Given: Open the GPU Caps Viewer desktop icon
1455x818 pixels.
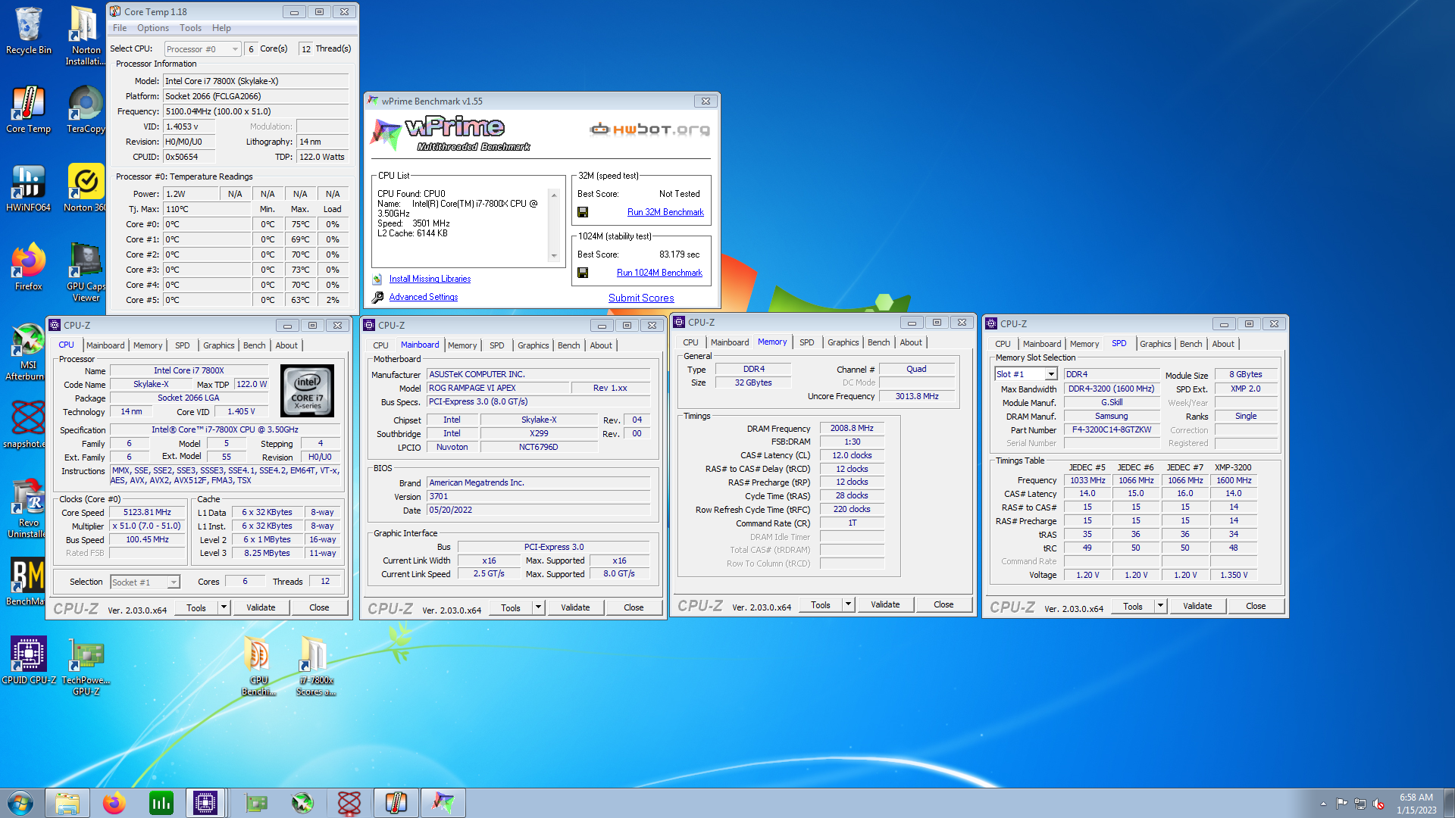Looking at the screenshot, I should click(86, 272).
